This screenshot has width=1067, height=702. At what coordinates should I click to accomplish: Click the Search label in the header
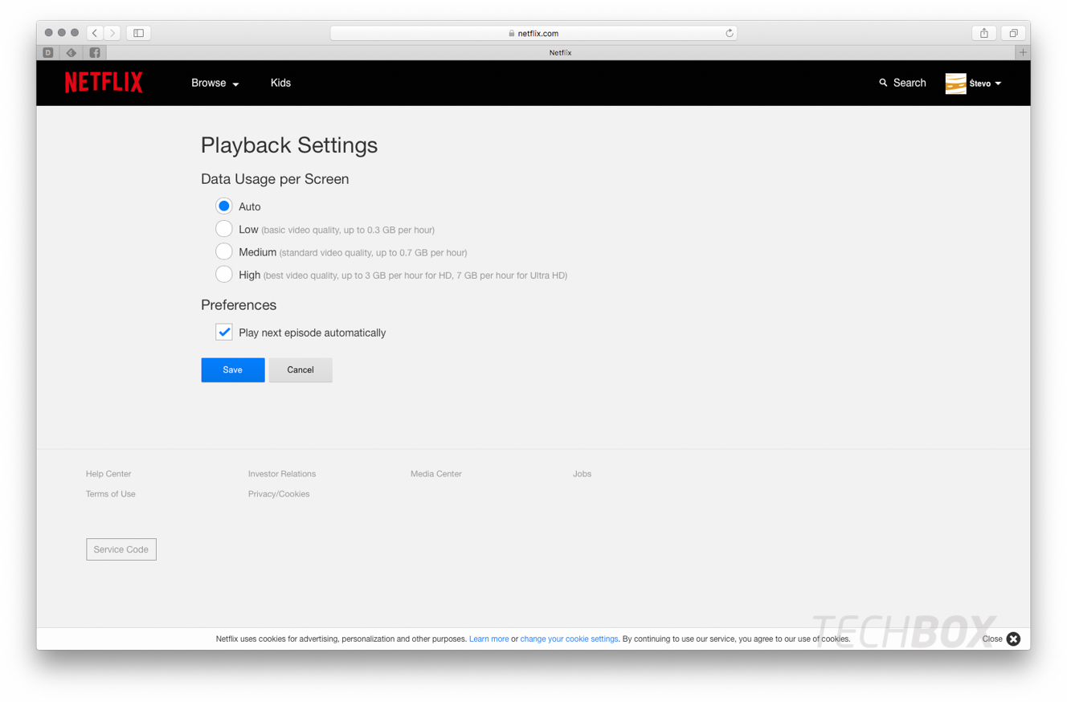[910, 83]
